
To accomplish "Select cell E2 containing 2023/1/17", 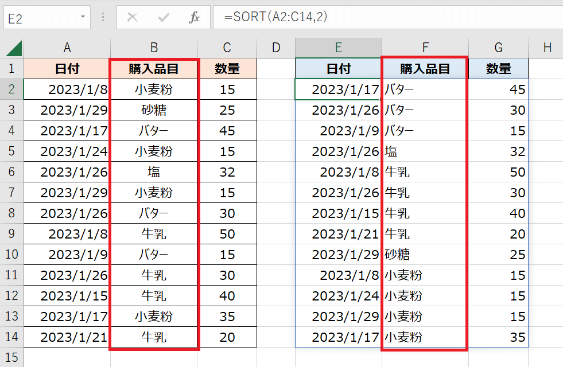I will pyautogui.click(x=338, y=89).
